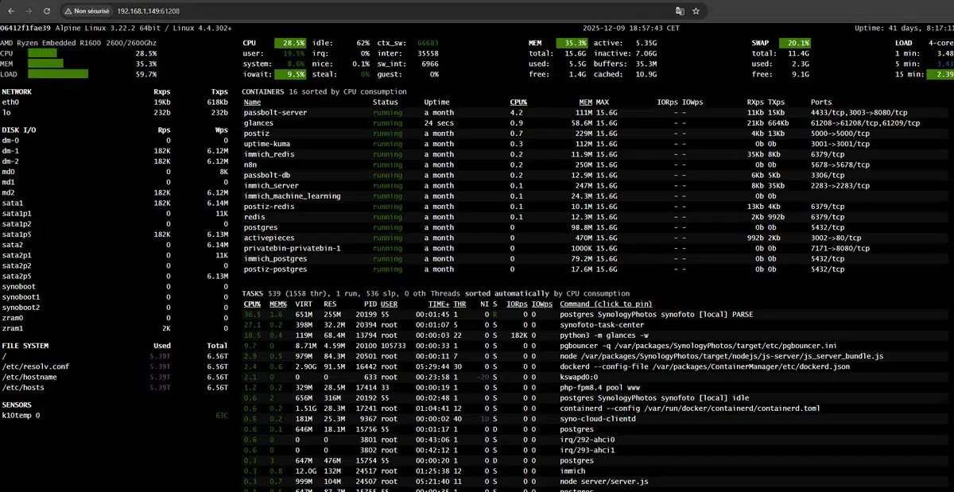Click the browser forward arrow

[x=29, y=11]
